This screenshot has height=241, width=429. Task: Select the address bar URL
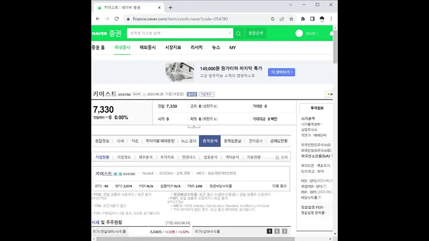point(180,19)
